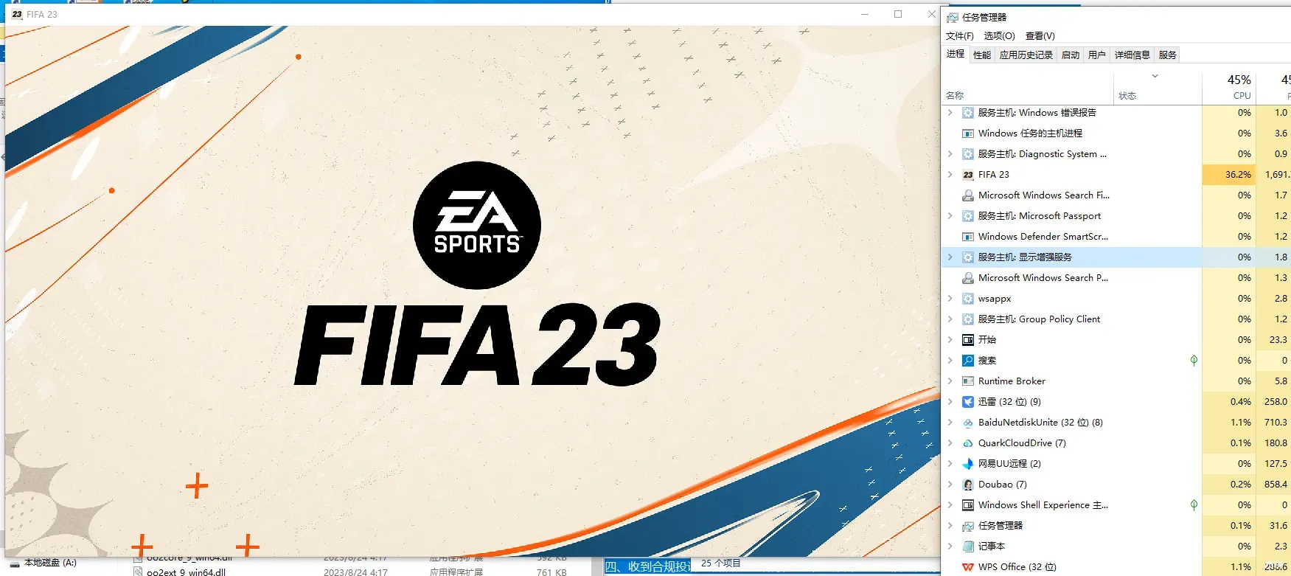1291x576 pixels.
Task: Open the 文件(F) menu in Task Manager
Action: coord(959,36)
